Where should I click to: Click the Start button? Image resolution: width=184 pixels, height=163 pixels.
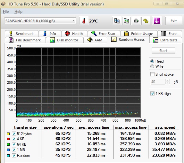tap(163, 51)
